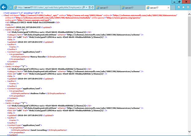Screen dimensions: 191x136
Task: Click the feed-level updated timestamp
Action: tap(28, 27)
